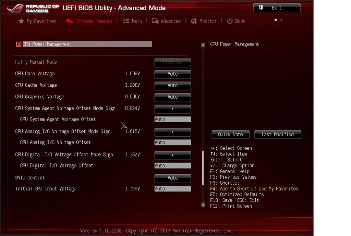Click the second page indicator dot
Screen dimensions: 351x236
pyautogui.click(x=281, y=20)
